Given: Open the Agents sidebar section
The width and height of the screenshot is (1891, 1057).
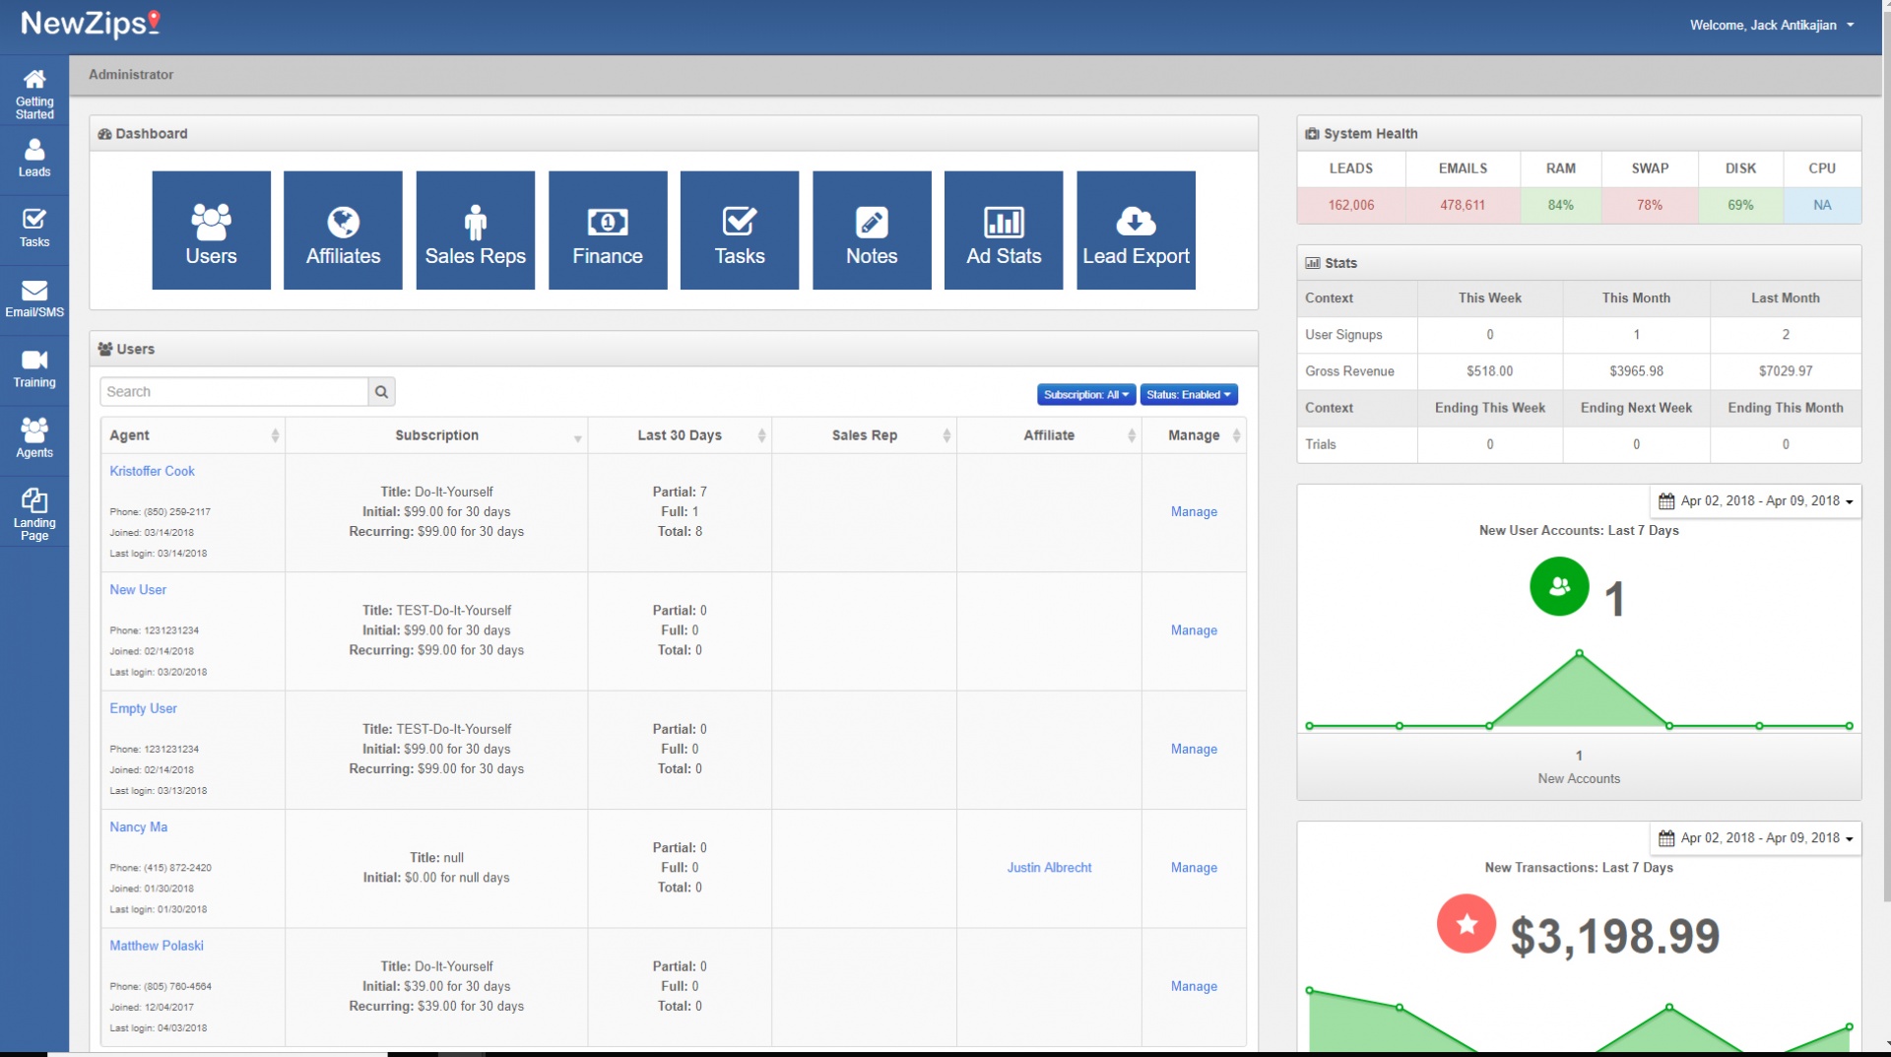Looking at the screenshot, I should [34, 440].
